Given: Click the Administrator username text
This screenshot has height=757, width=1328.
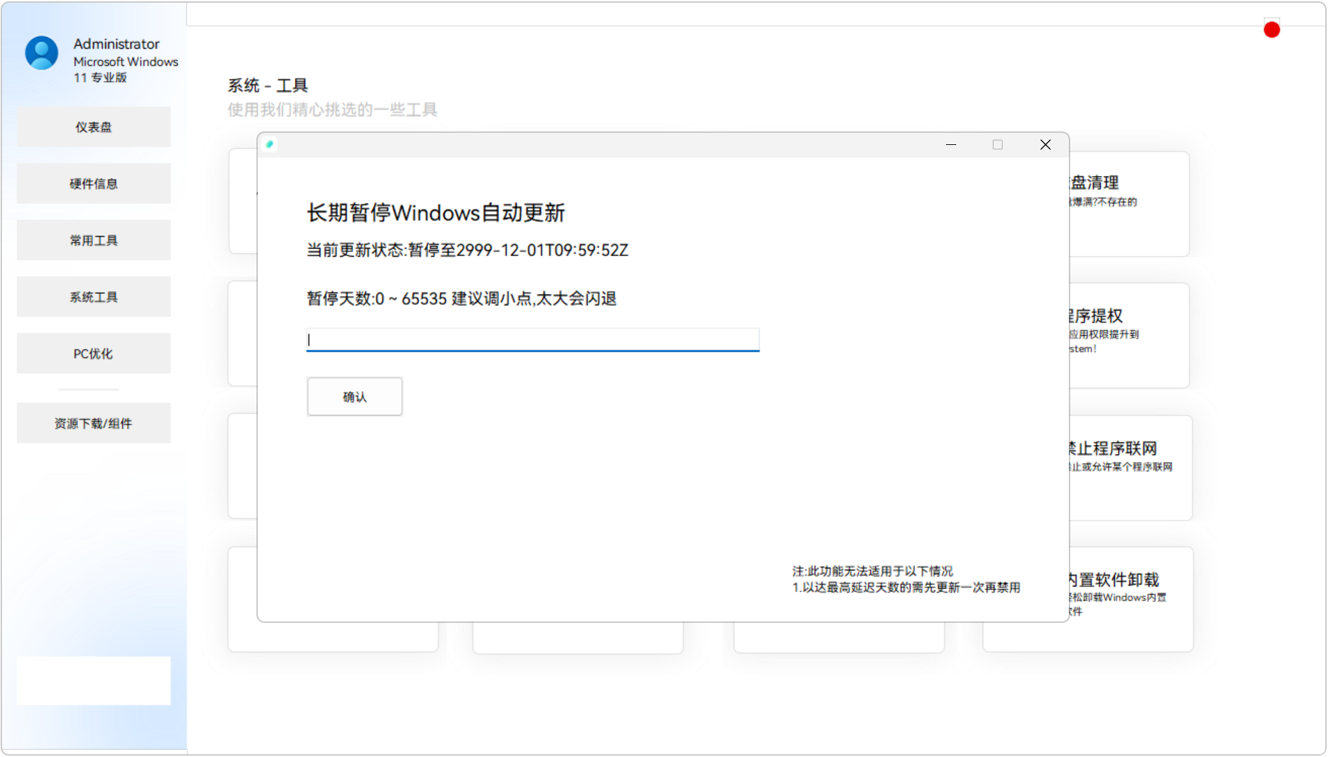Looking at the screenshot, I should click(116, 44).
